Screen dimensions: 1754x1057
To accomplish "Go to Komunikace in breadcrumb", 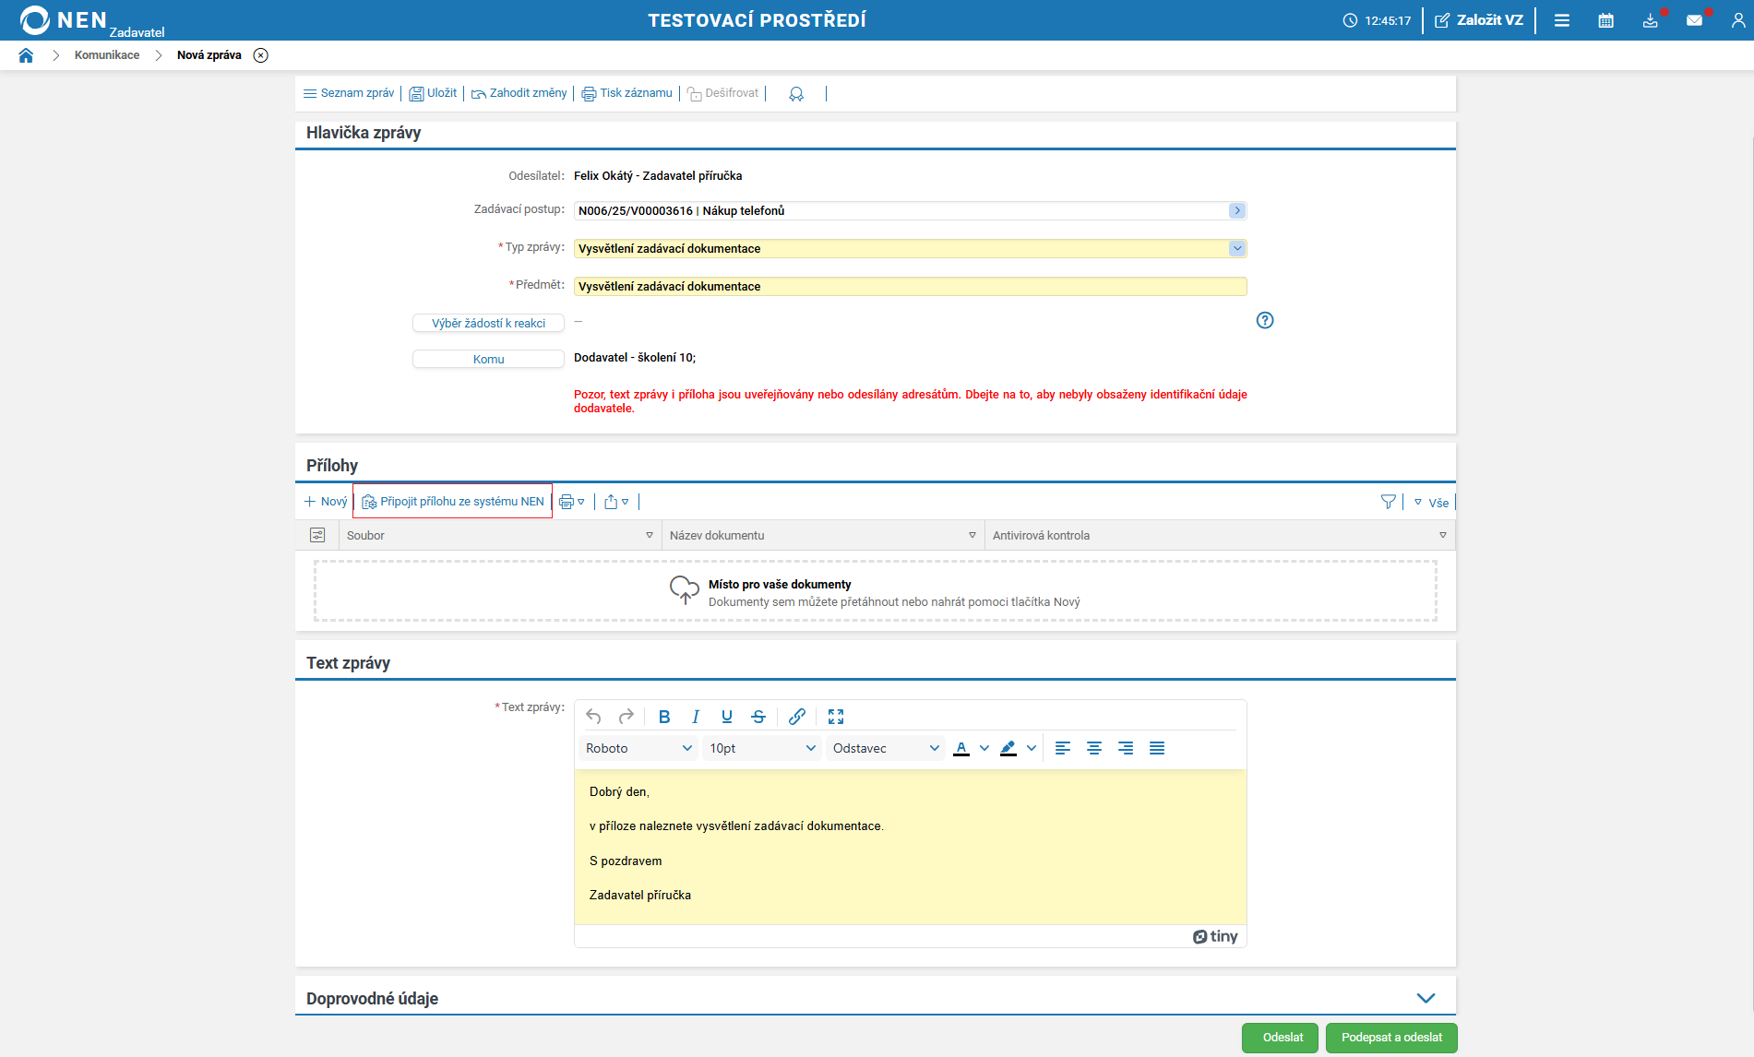I will click(x=107, y=55).
